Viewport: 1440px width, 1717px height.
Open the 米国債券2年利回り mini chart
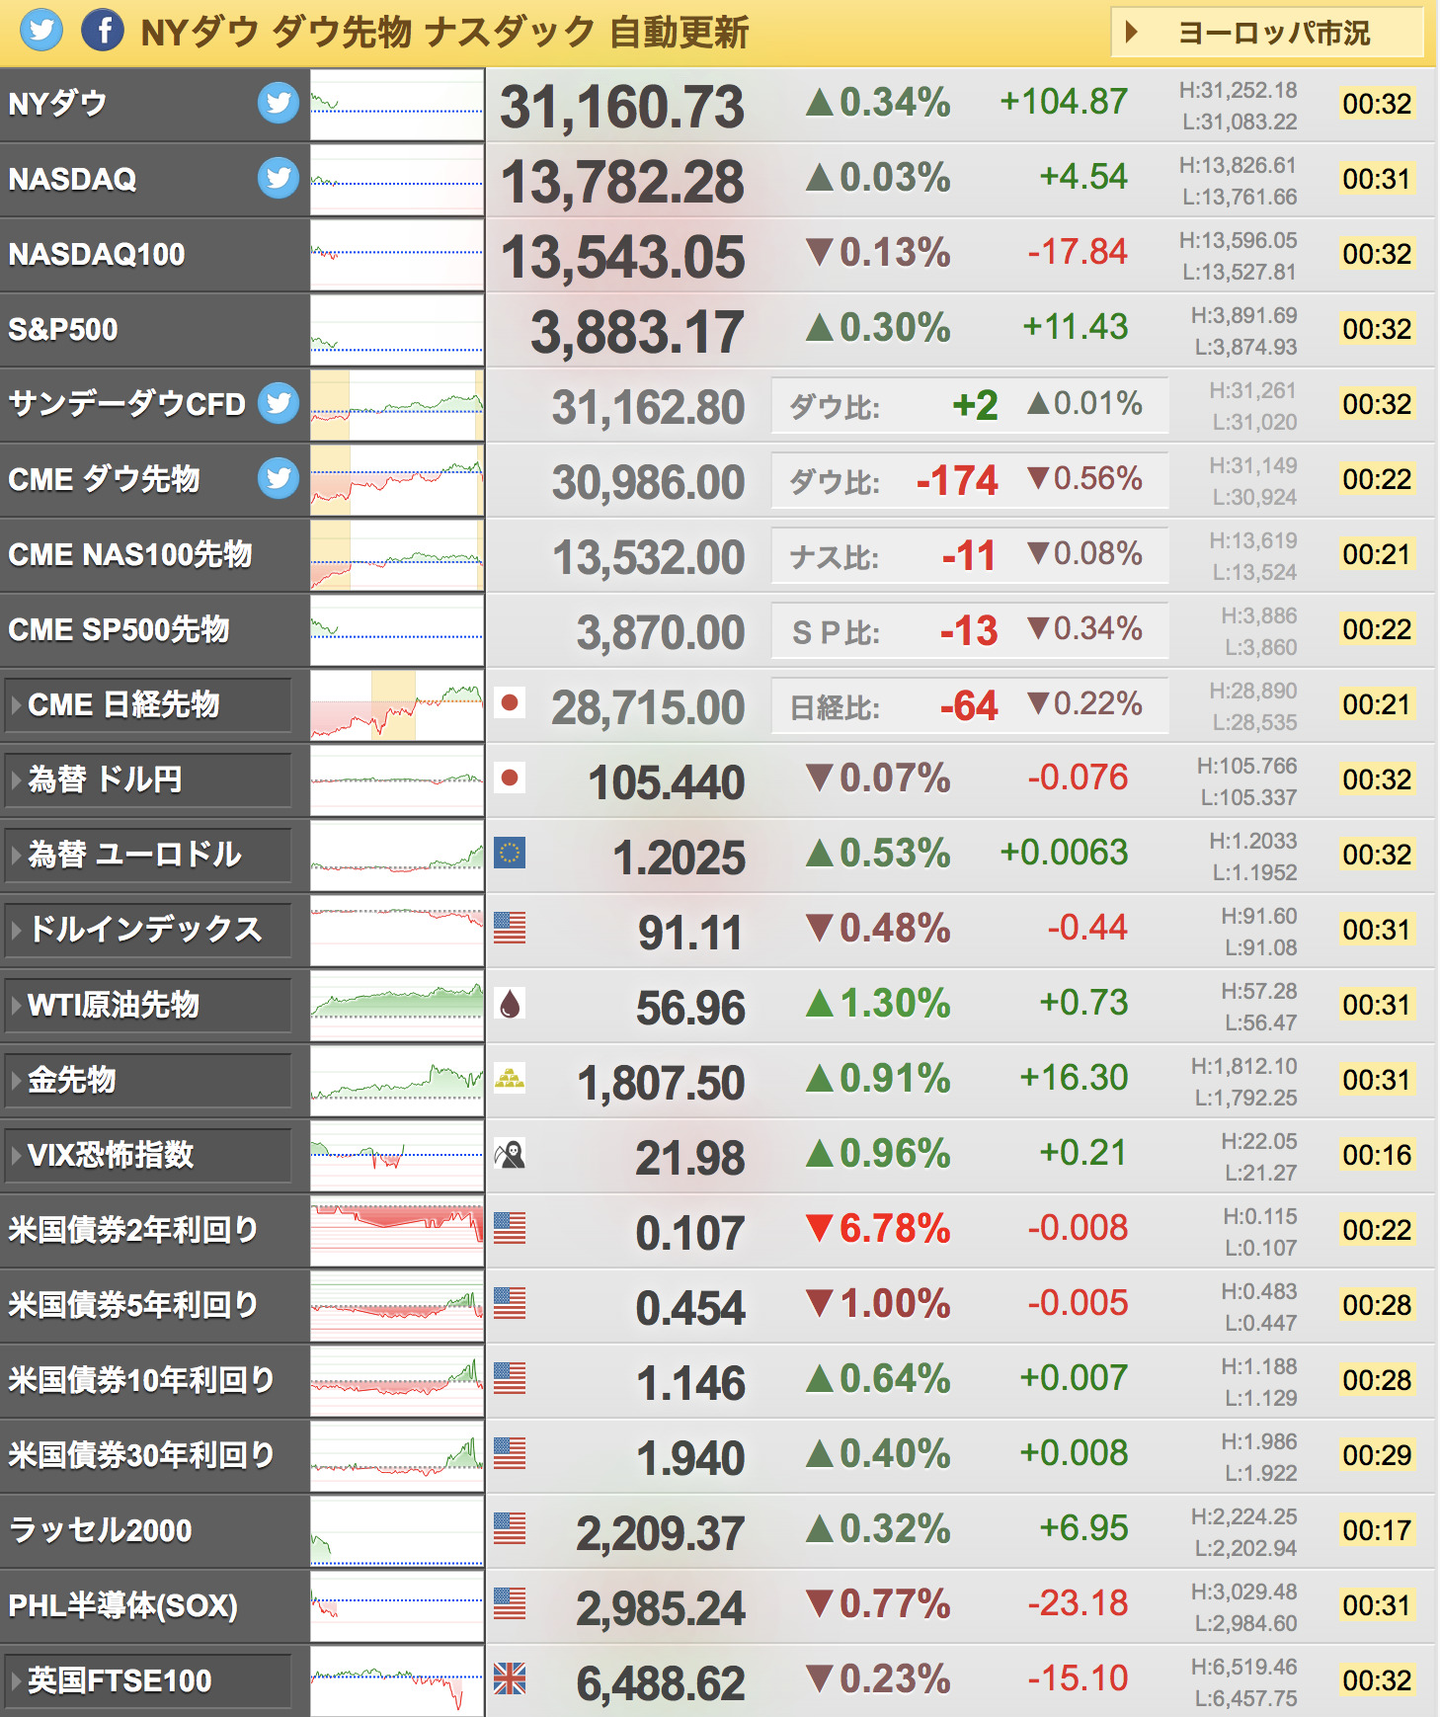pos(397,1231)
